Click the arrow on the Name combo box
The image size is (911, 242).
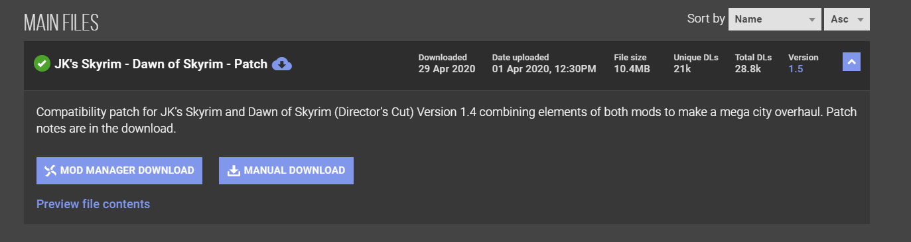click(811, 20)
